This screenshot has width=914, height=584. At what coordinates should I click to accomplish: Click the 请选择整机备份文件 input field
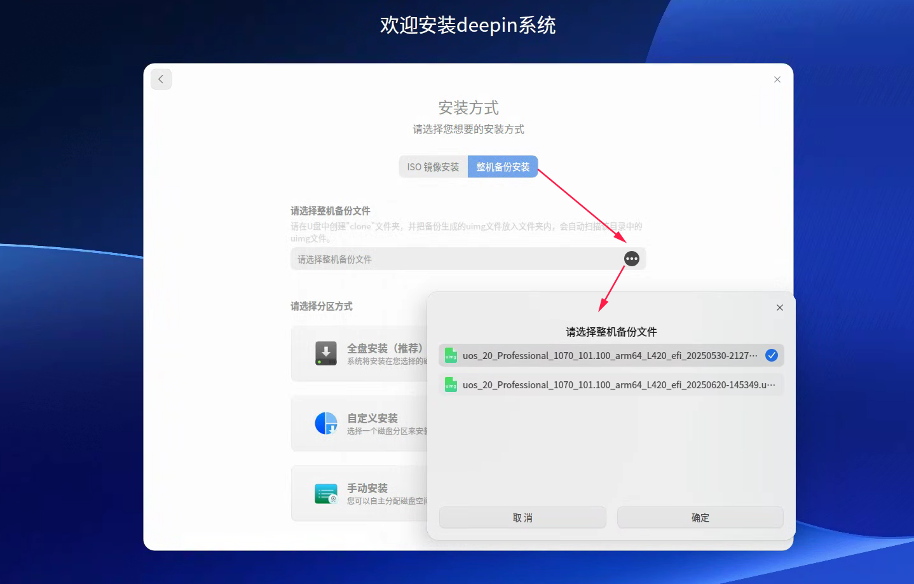(x=468, y=259)
